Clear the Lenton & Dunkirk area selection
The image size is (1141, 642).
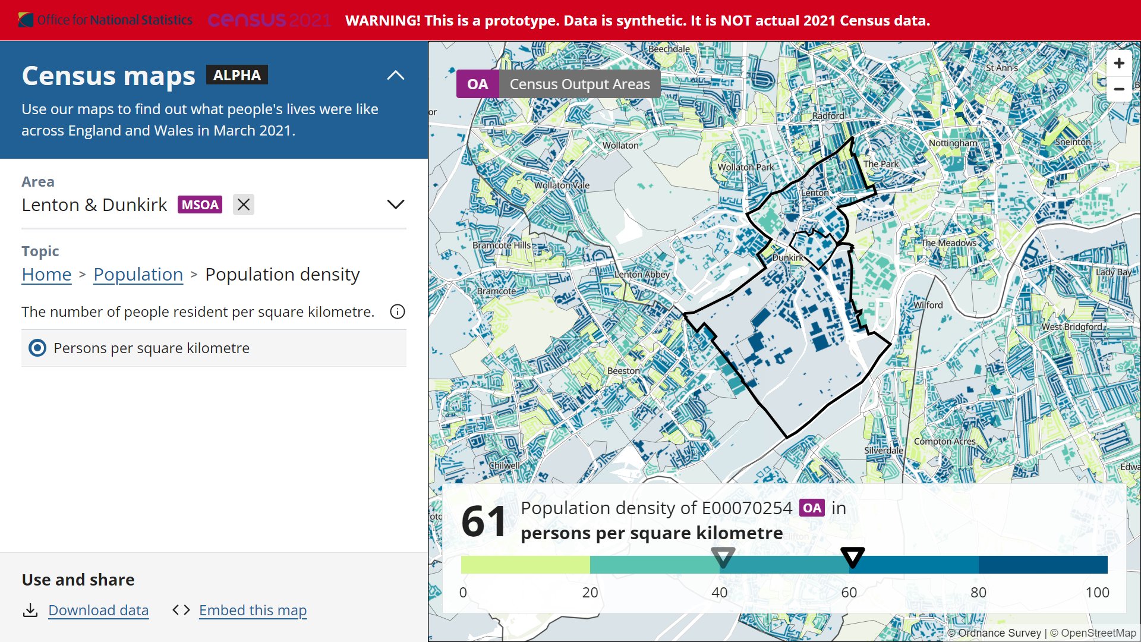click(x=244, y=204)
